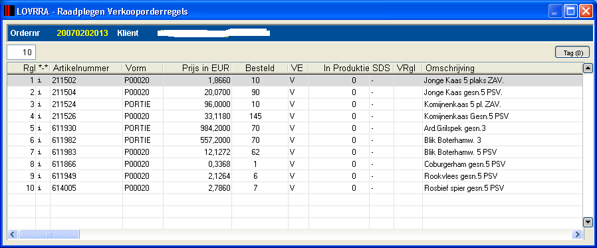Select article number 614005
597x248 pixels.
pos(64,187)
